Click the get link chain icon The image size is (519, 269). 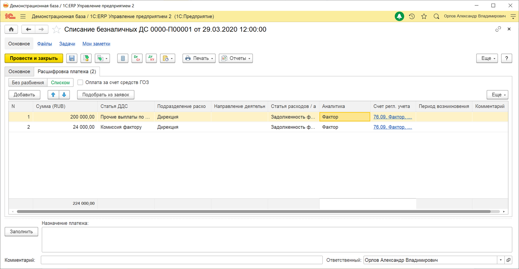[498, 29]
